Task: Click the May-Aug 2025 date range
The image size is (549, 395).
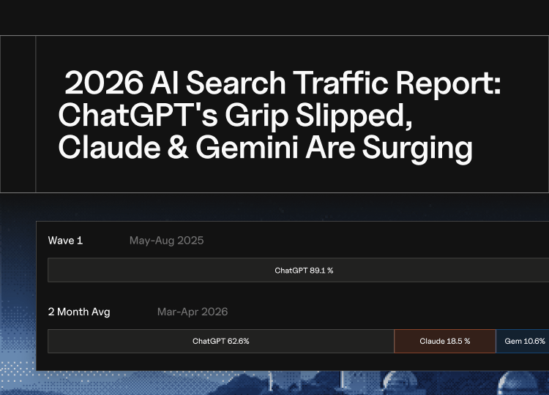Action: tap(167, 241)
